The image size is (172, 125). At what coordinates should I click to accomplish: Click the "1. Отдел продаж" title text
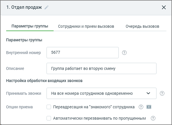point(24,7)
